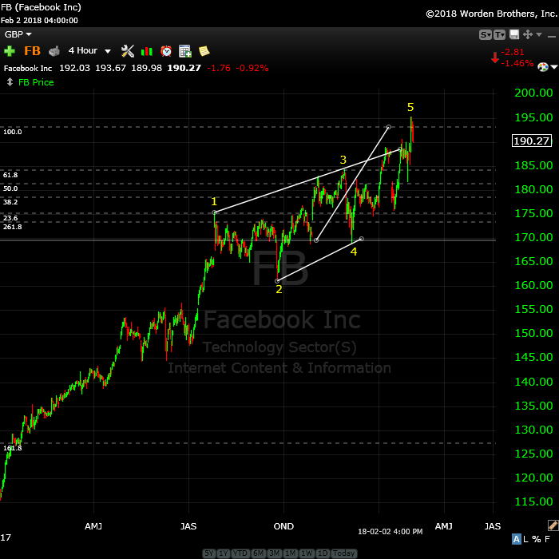Screen dimensions: 559x559
Task: Click the color palette icon
Action: tap(542, 67)
